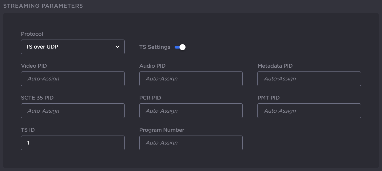Select the Metadata PID input box
The image size is (382, 171).
[x=309, y=79]
